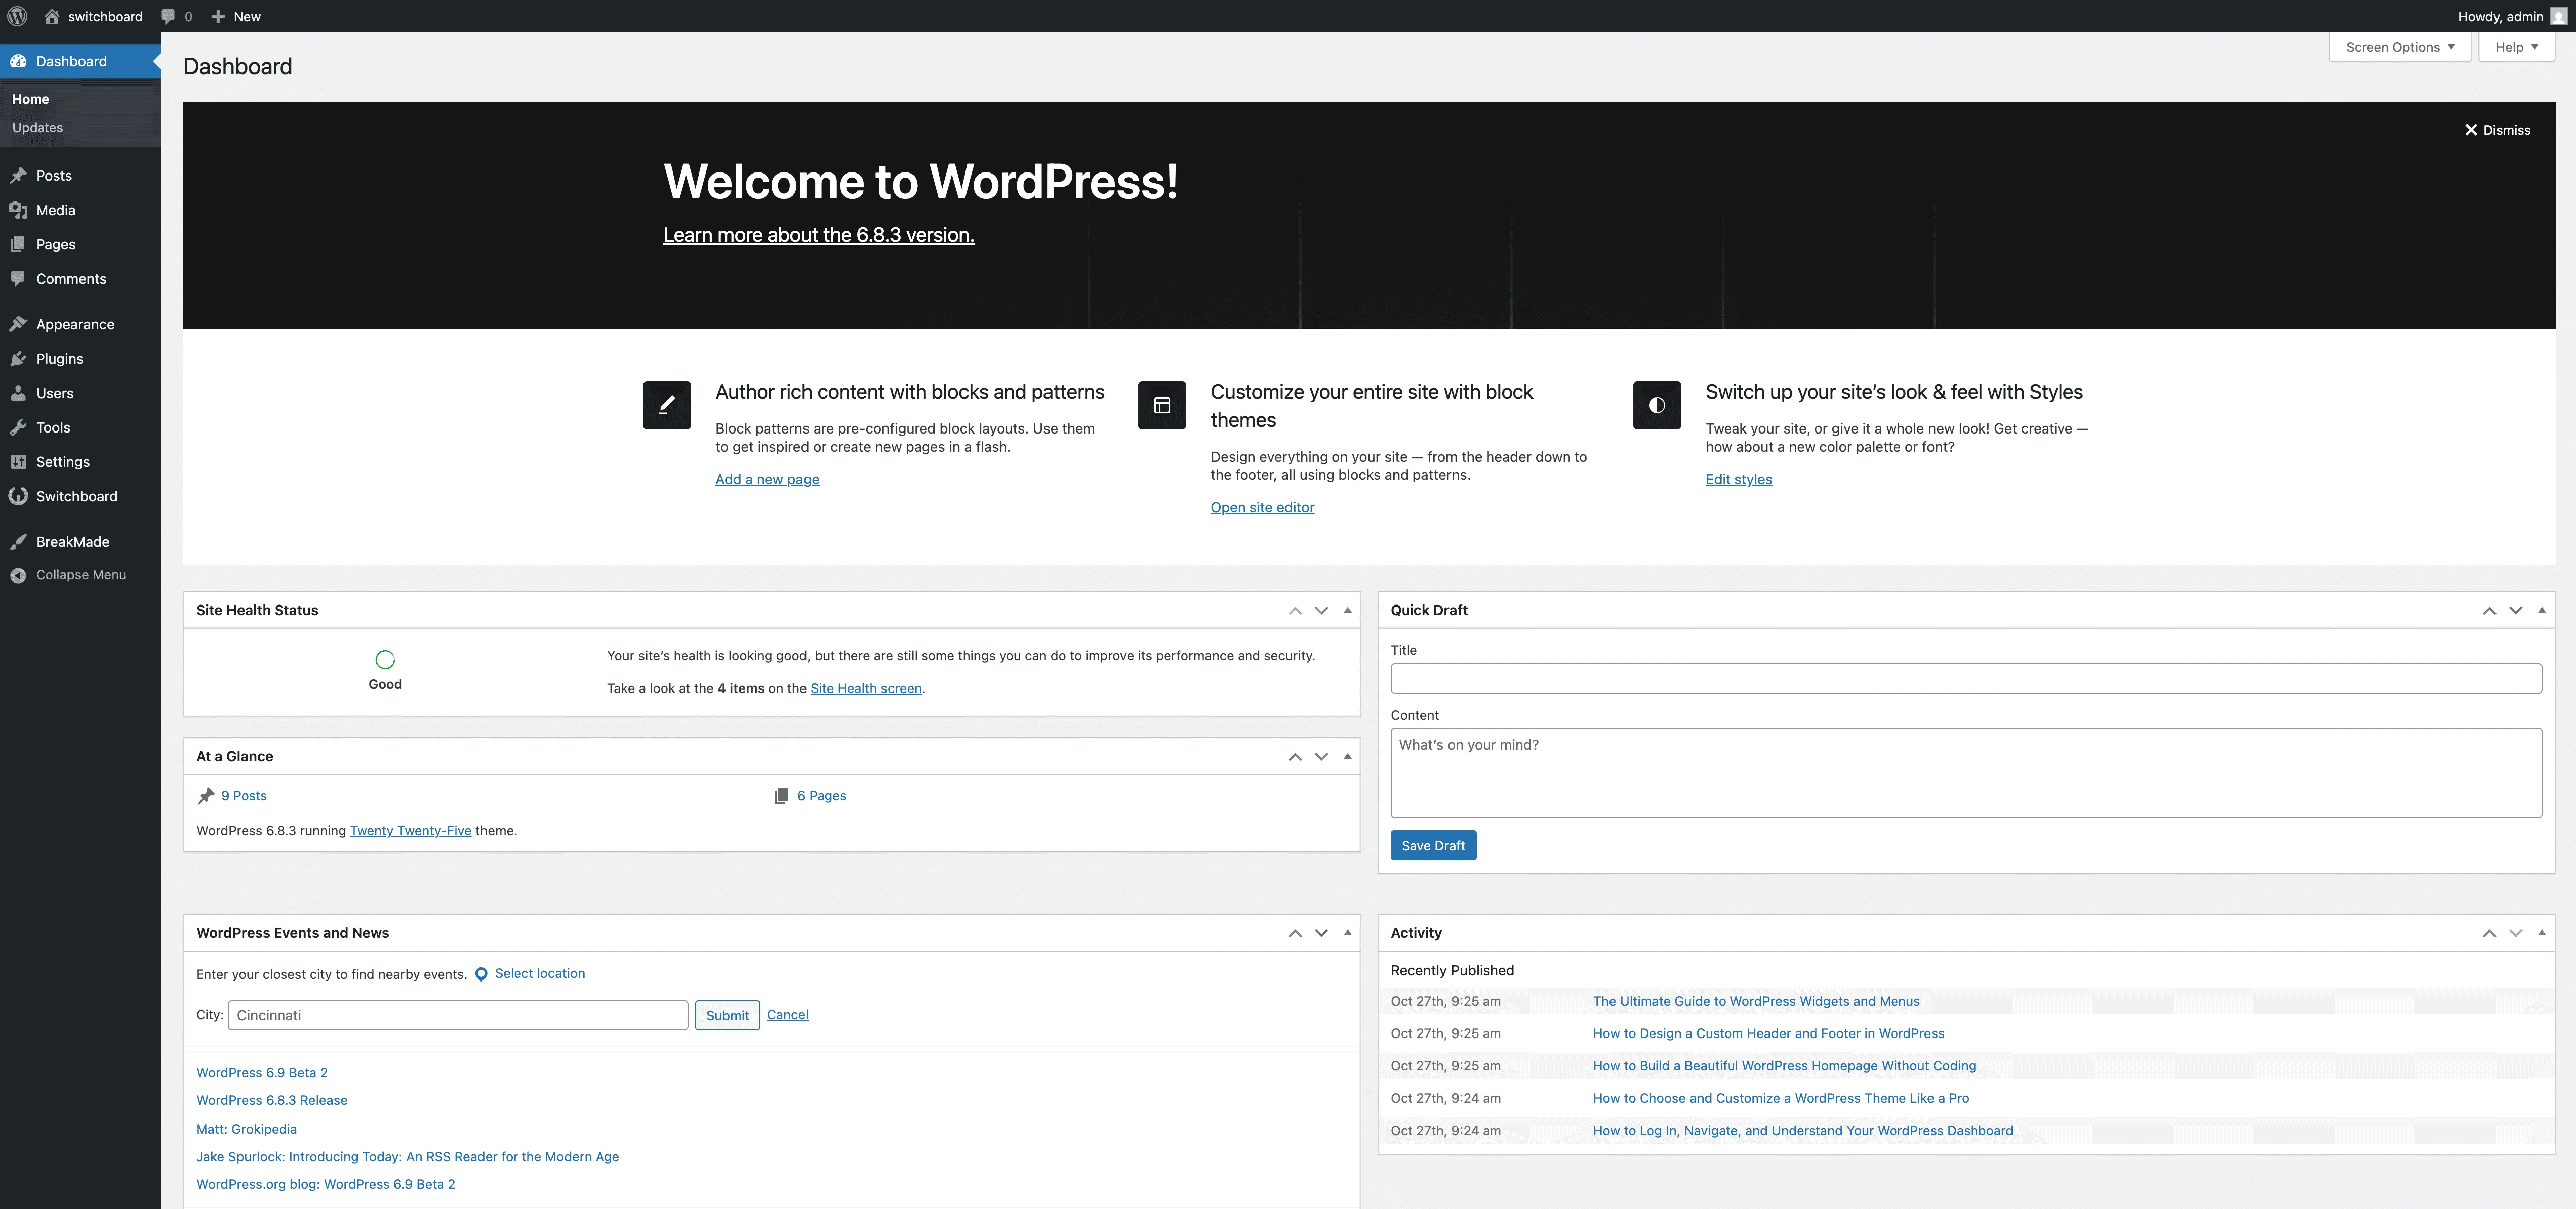
Task: Click the WordPress logo in the admin bar
Action: (x=16, y=16)
